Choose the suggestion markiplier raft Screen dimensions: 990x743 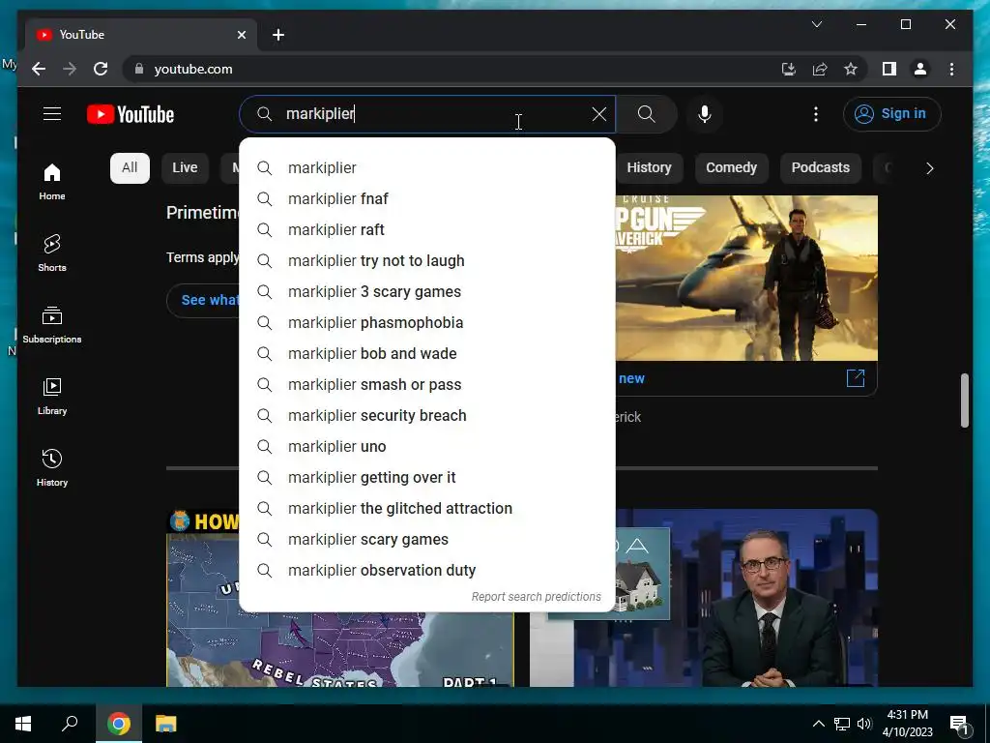[x=427, y=229]
